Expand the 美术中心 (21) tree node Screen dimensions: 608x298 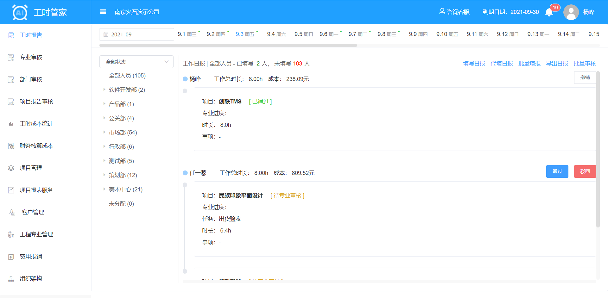point(104,189)
